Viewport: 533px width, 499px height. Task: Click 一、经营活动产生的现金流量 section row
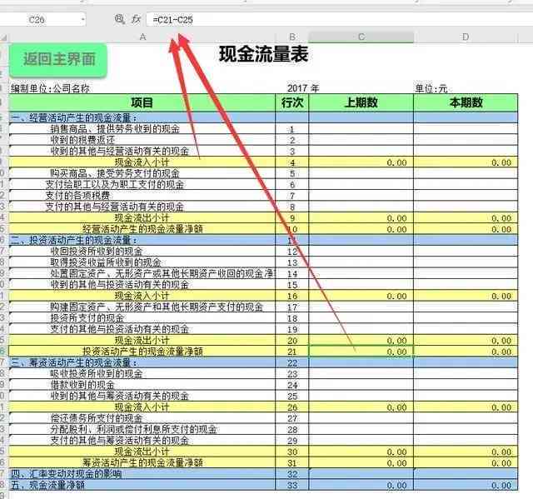tap(142, 118)
